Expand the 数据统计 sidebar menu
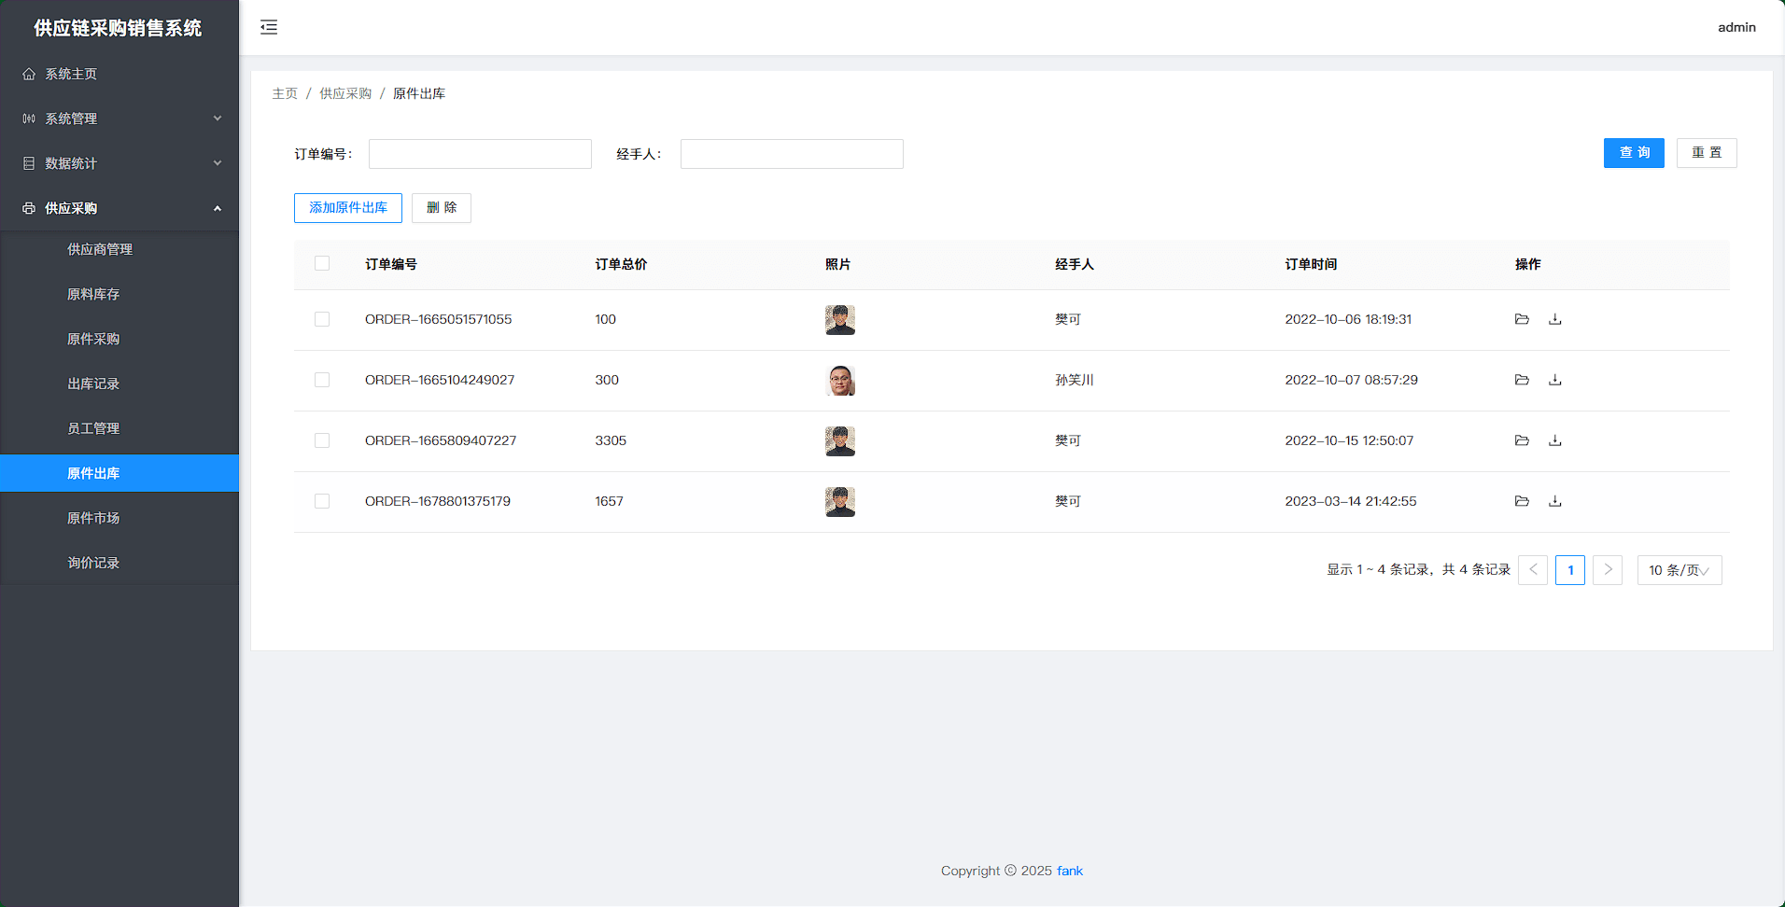Image resolution: width=1785 pixels, height=907 pixels. (119, 163)
